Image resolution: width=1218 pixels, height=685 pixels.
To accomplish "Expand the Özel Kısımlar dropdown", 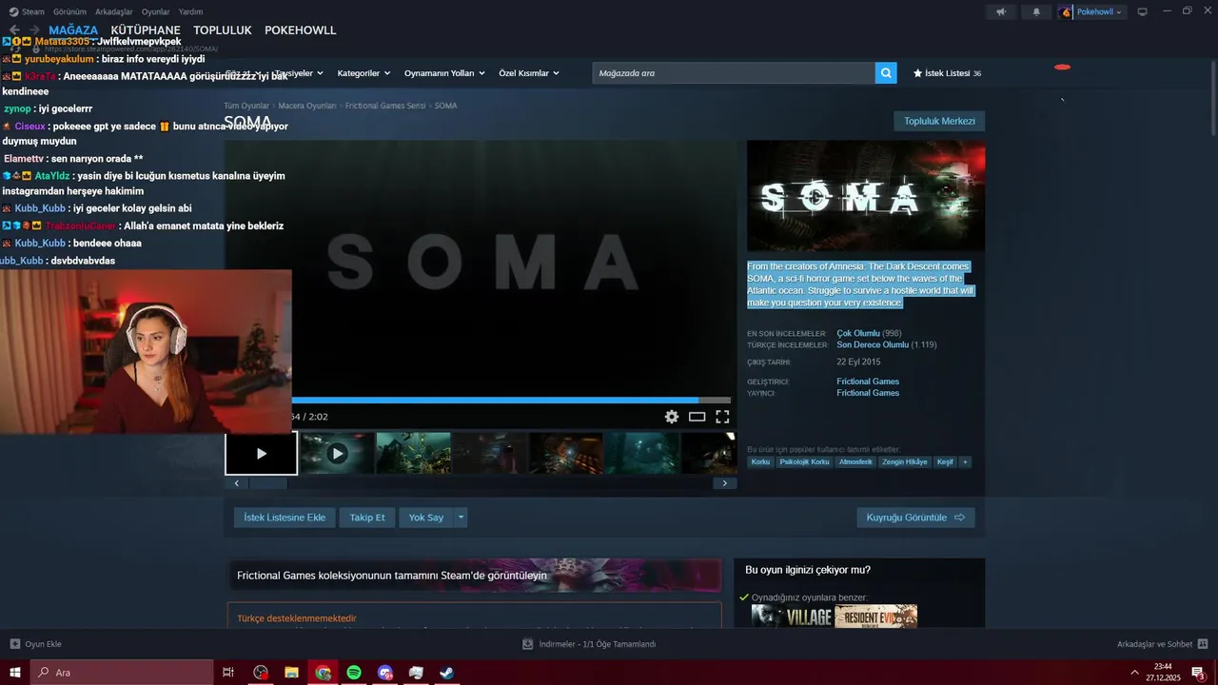I will [529, 73].
